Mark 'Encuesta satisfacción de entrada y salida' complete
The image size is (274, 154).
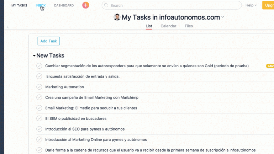tap(39, 76)
